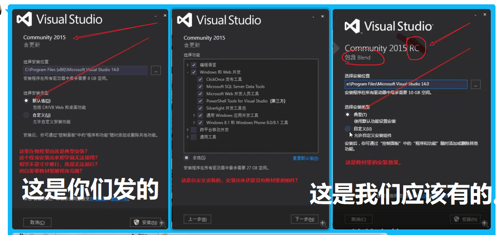Screen dimensions: 499x235
Task: Select 自定义(U) install type in left window
Action: tap(26, 115)
